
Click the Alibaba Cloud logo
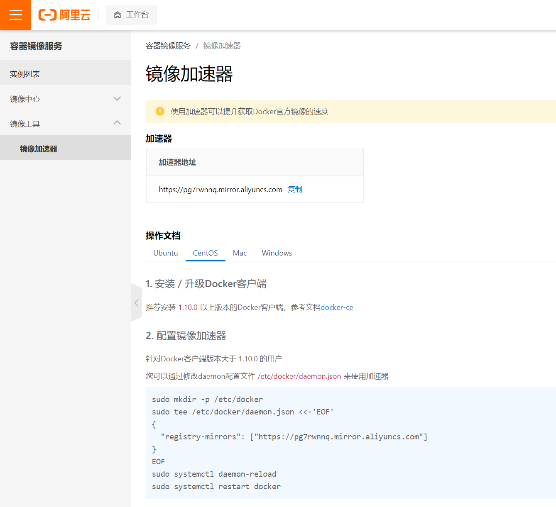64,15
